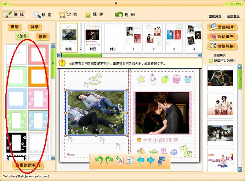The width and height of the screenshot is (245, 181).
Task: Switch to the 模版 tab
Action: click(14, 27)
